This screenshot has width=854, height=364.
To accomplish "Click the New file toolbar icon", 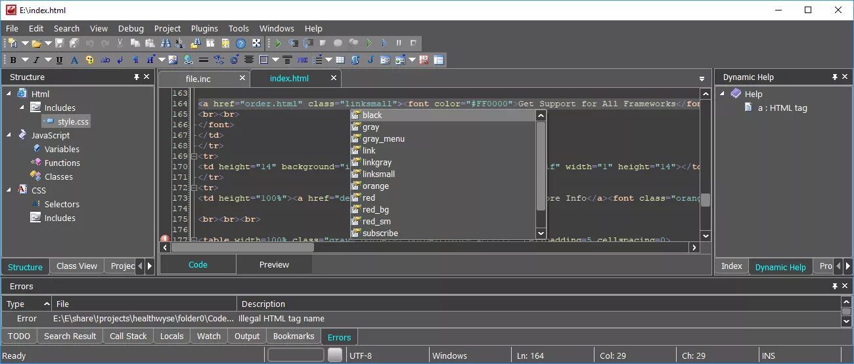I will [13, 43].
